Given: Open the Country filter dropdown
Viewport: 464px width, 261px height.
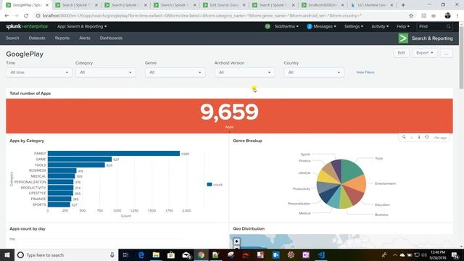Looking at the screenshot, I should [314, 72].
